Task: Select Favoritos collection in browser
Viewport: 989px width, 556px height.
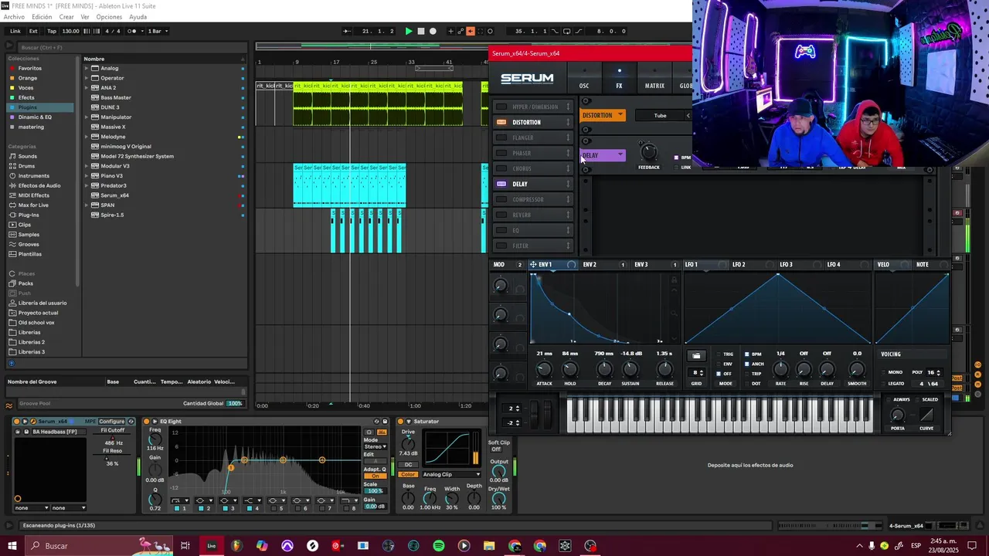Action: pyautogui.click(x=30, y=68)
